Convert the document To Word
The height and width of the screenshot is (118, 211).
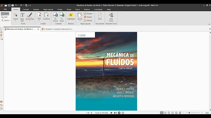point(55,17)
